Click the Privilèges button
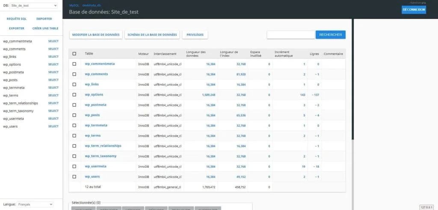 click(x=195, y=35)
